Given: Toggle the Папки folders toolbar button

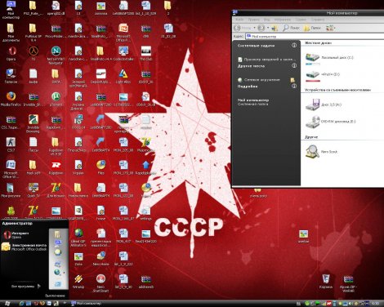Looking at the screenshot, I should click(312, 28).
